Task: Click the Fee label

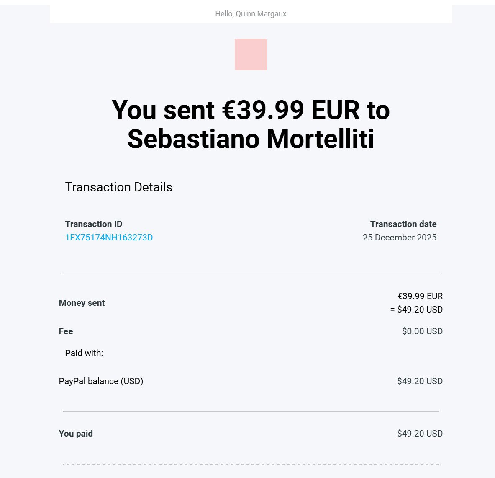Action: (66, 331)
